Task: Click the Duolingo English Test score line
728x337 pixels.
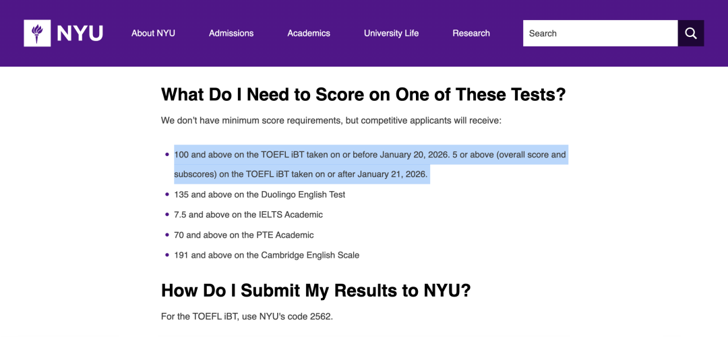Action: [x=260, y=194]
